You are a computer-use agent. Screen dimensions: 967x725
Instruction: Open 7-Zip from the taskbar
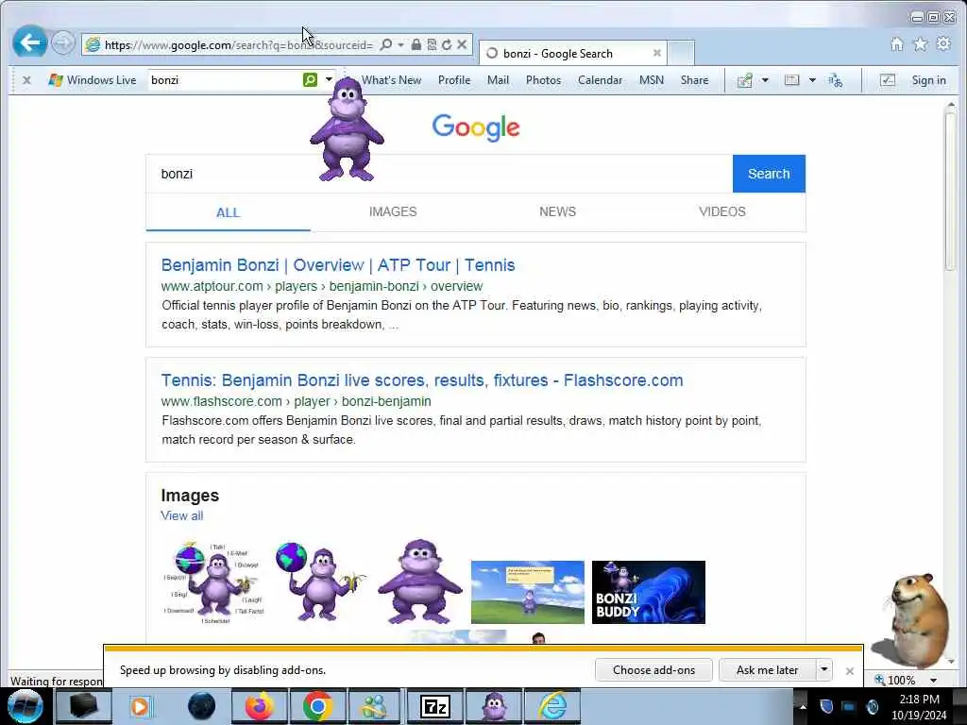coord(434,706)
